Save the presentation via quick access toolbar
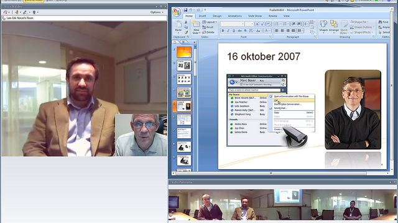This screenshot has height=223, width=398. tap(185, 10)
